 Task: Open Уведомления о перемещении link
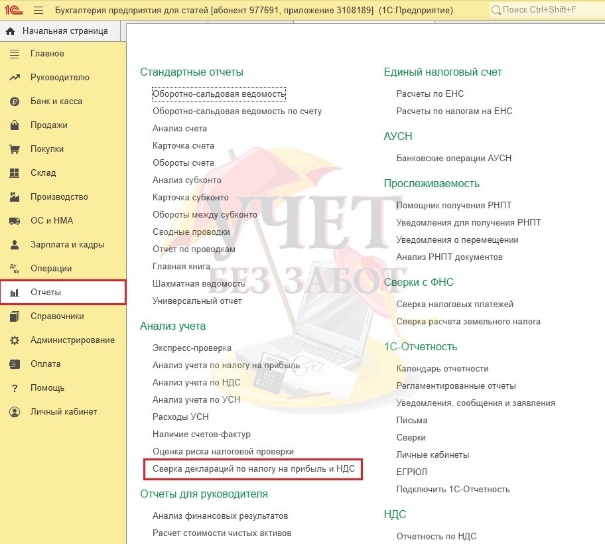click(457, 240)
